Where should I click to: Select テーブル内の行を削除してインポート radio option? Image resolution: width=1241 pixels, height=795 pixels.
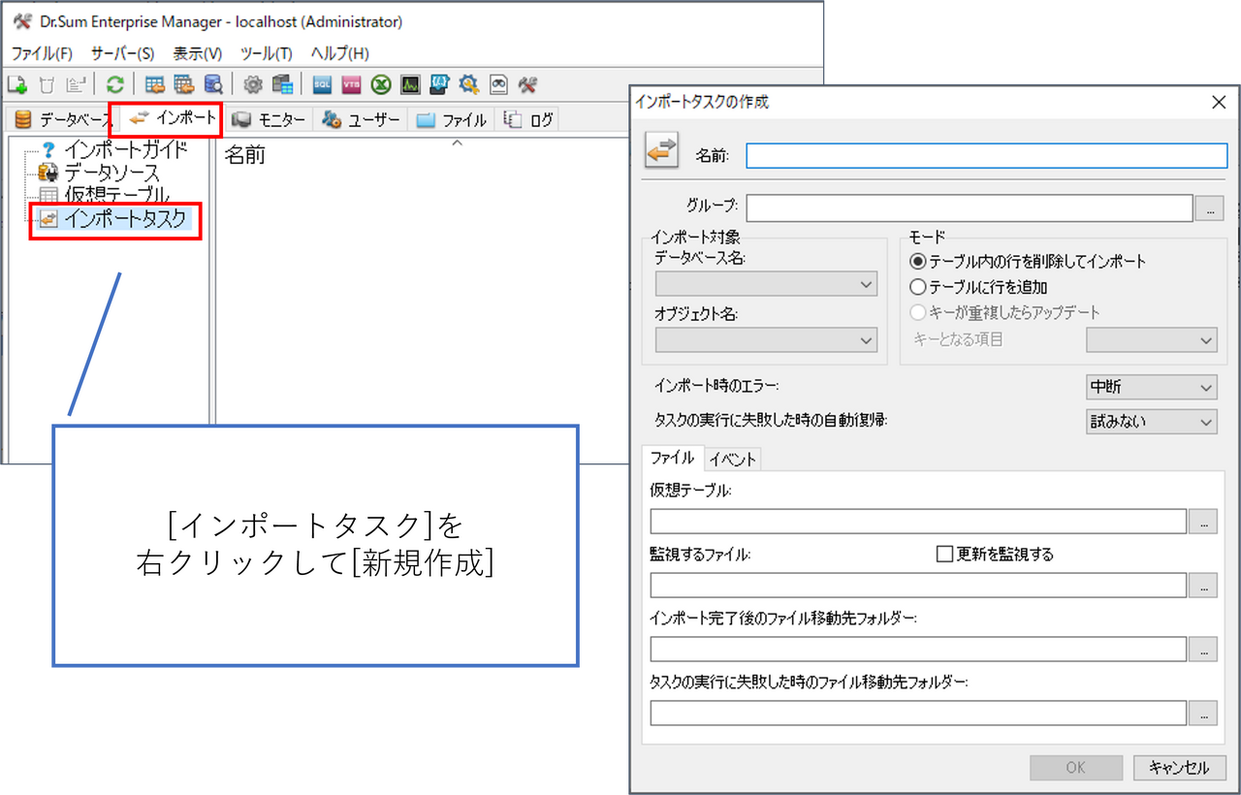coord(1028,262)
